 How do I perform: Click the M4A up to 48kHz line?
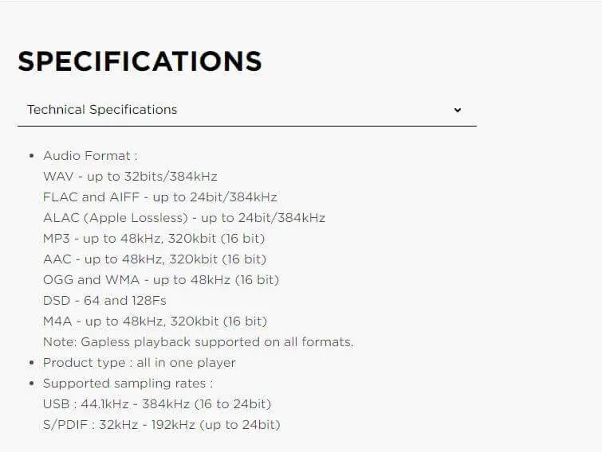tap(155, 321)
